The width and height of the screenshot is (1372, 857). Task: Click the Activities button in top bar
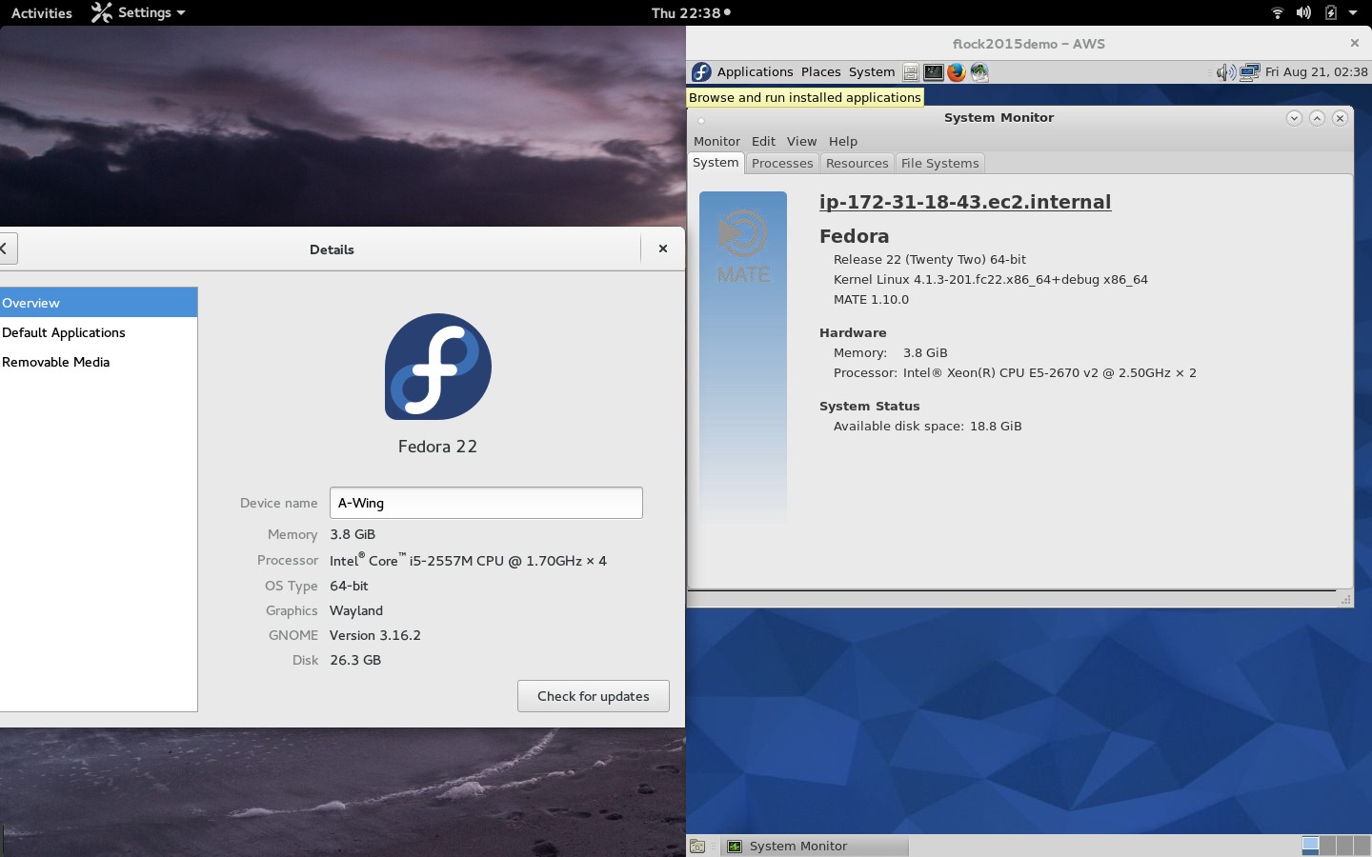tap(42, 13)
